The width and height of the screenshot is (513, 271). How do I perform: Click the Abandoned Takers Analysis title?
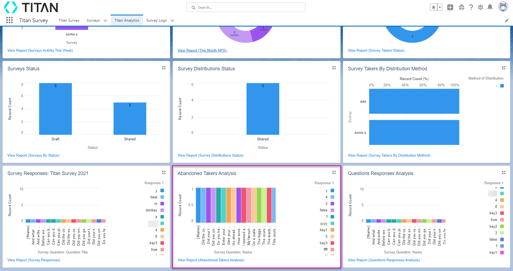[207, 173]
